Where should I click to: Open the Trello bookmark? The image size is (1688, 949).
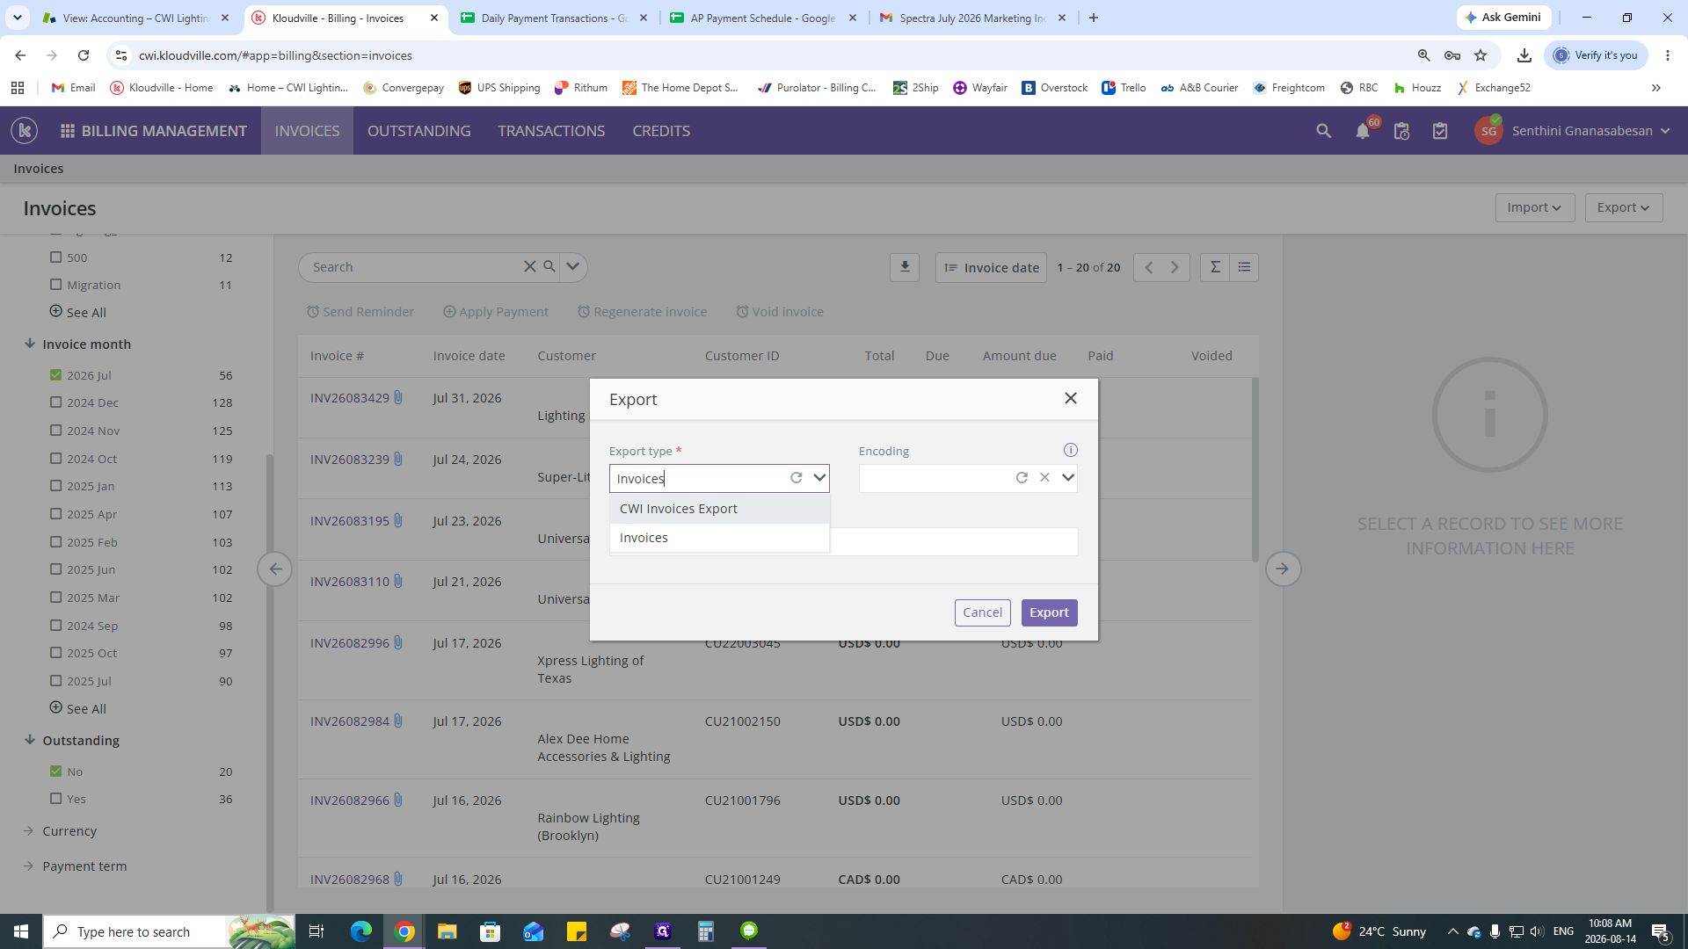tap(1124, 88)
